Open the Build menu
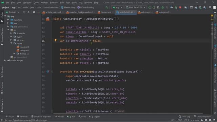The height and width of the screenshot is (122, 217). point(62,2)
